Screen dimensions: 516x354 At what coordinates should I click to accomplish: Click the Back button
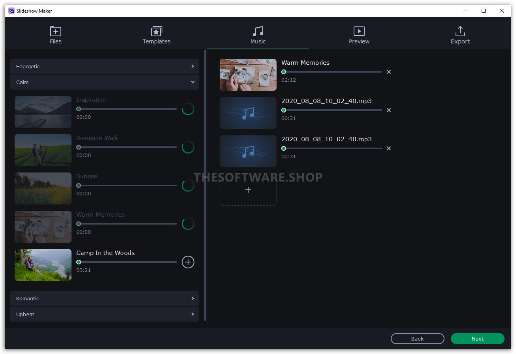coord(417,339)
